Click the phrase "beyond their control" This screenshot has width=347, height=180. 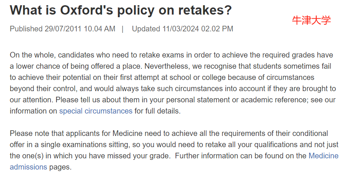click(43, 89)
